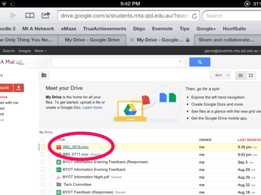Click the red upload arrow button
This screenshot has width=261, height=195.
(x=19, y=88)
